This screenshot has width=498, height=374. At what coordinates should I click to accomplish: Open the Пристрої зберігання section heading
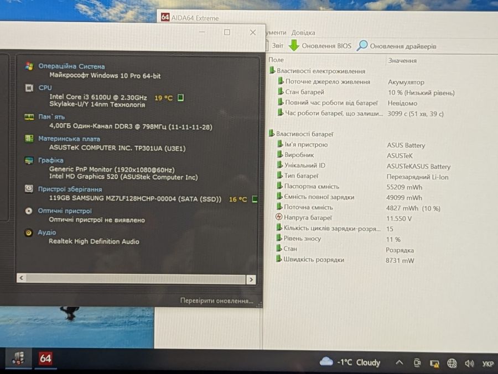(x=70, y=189)
